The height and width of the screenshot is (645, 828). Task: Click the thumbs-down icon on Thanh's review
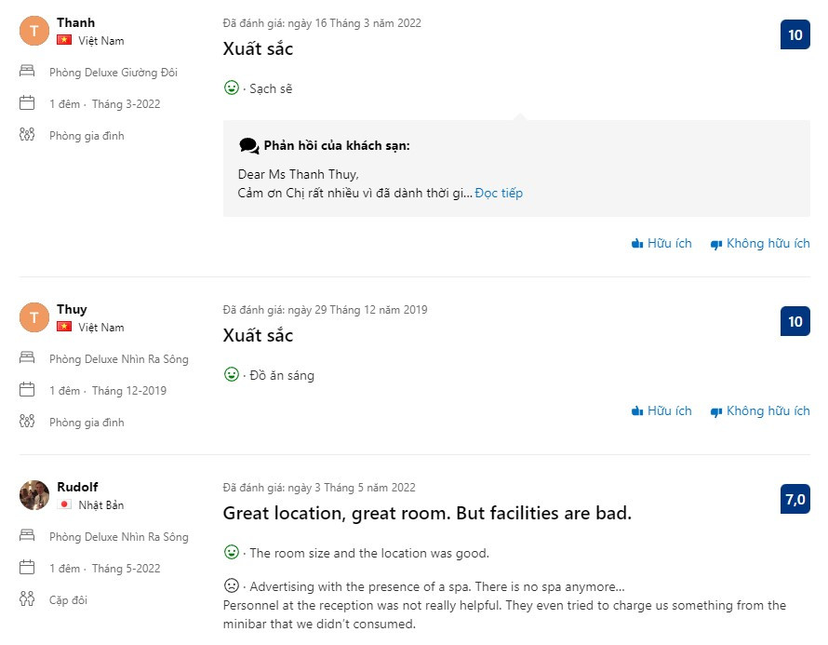[x=716, y=244]
